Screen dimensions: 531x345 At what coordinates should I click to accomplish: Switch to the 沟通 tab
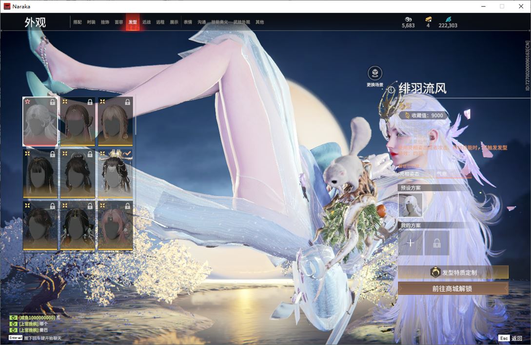(x=202, y=22)
